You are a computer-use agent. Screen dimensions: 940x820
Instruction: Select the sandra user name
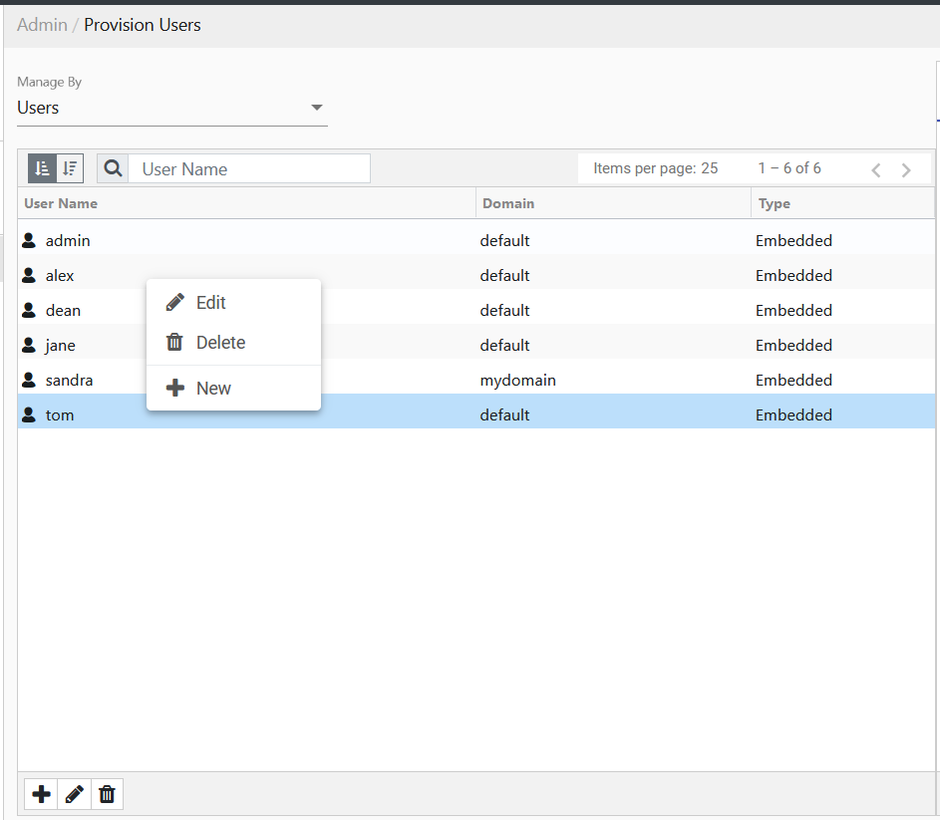tap(69, 380)
